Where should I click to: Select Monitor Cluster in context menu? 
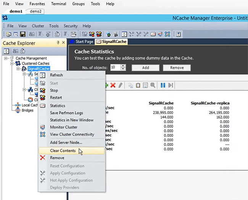[x=72, y=127]
